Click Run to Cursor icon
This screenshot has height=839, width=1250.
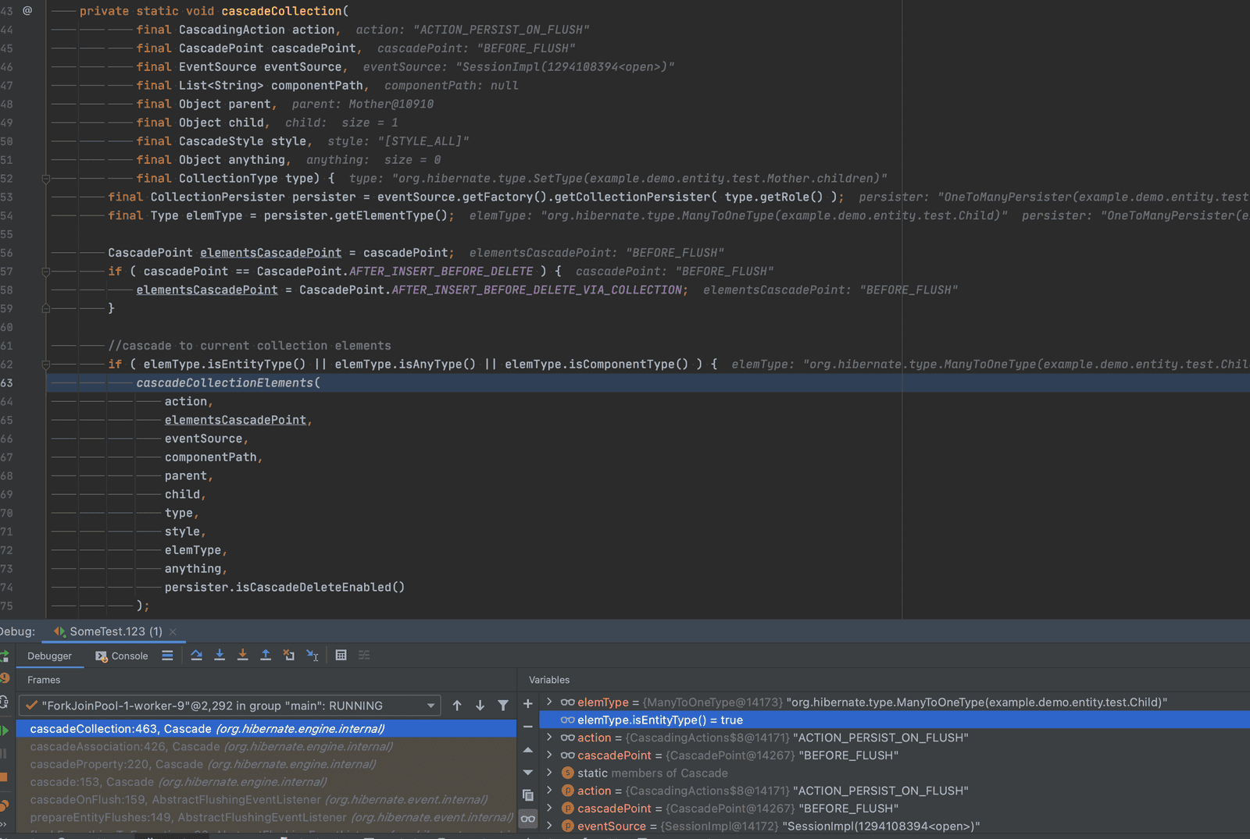(312, 656)
